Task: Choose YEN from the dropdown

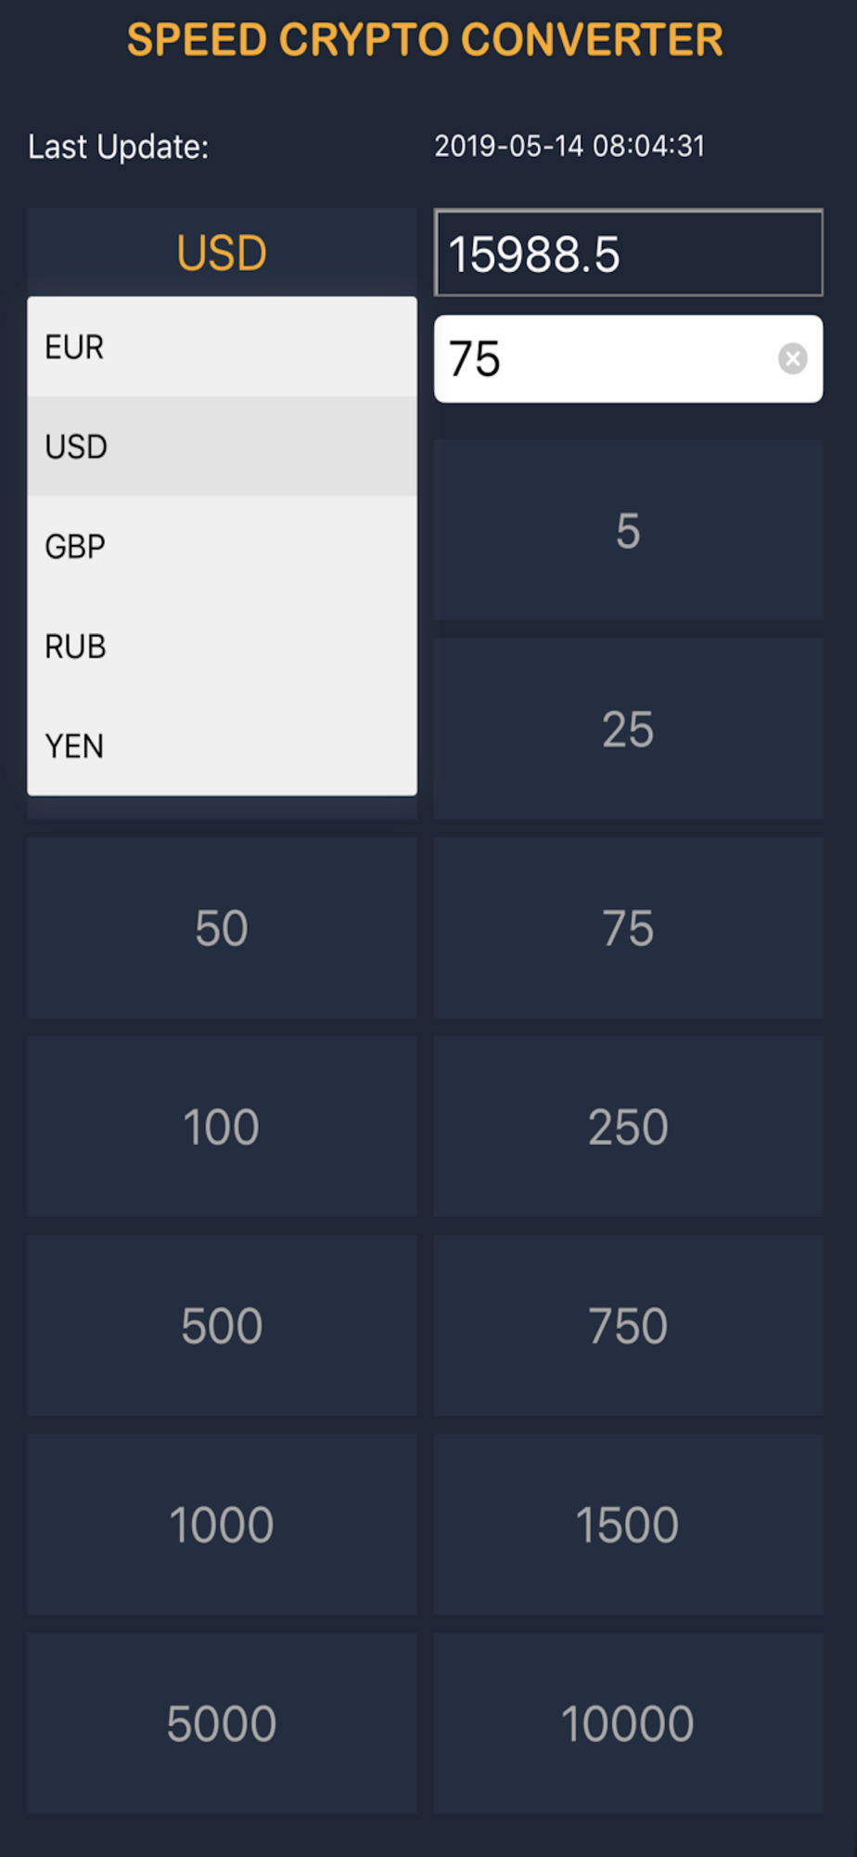Action: (x=222, y=746)
